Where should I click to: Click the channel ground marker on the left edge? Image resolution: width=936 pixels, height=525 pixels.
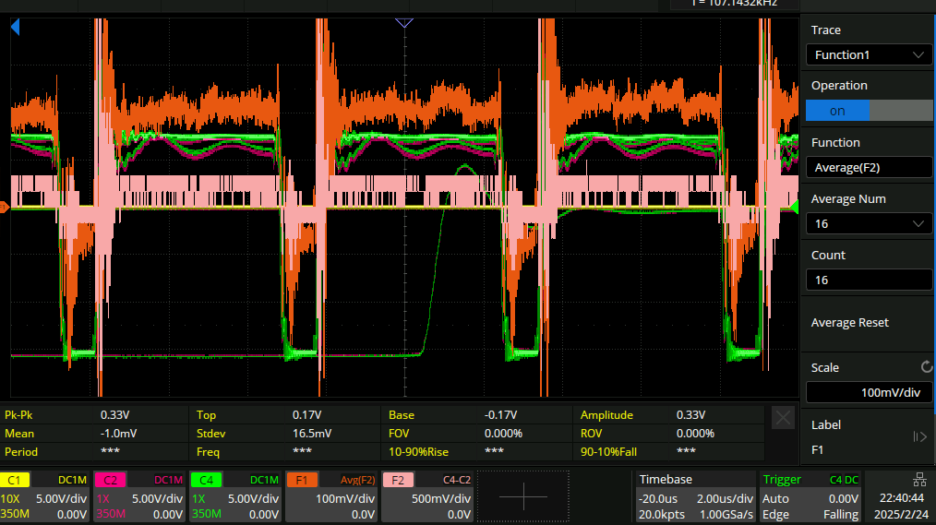point(5,208)
